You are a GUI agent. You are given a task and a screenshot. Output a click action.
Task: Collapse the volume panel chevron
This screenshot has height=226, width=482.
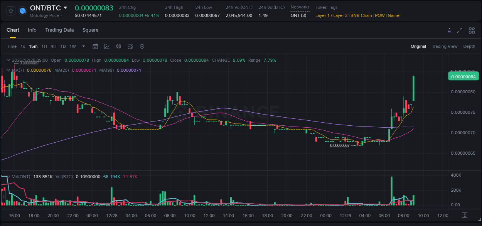(8, 176)
